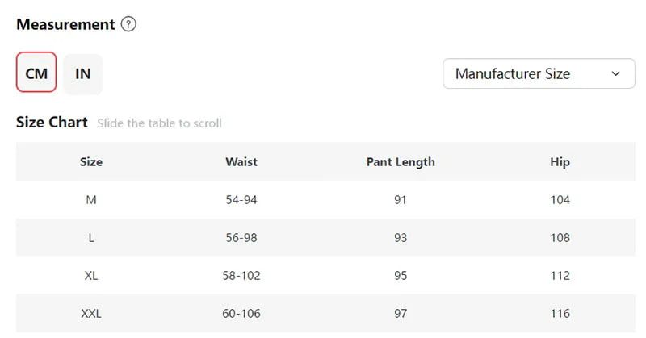646x338 pixels.
Task: Click hip value 116
Action: 560,313
